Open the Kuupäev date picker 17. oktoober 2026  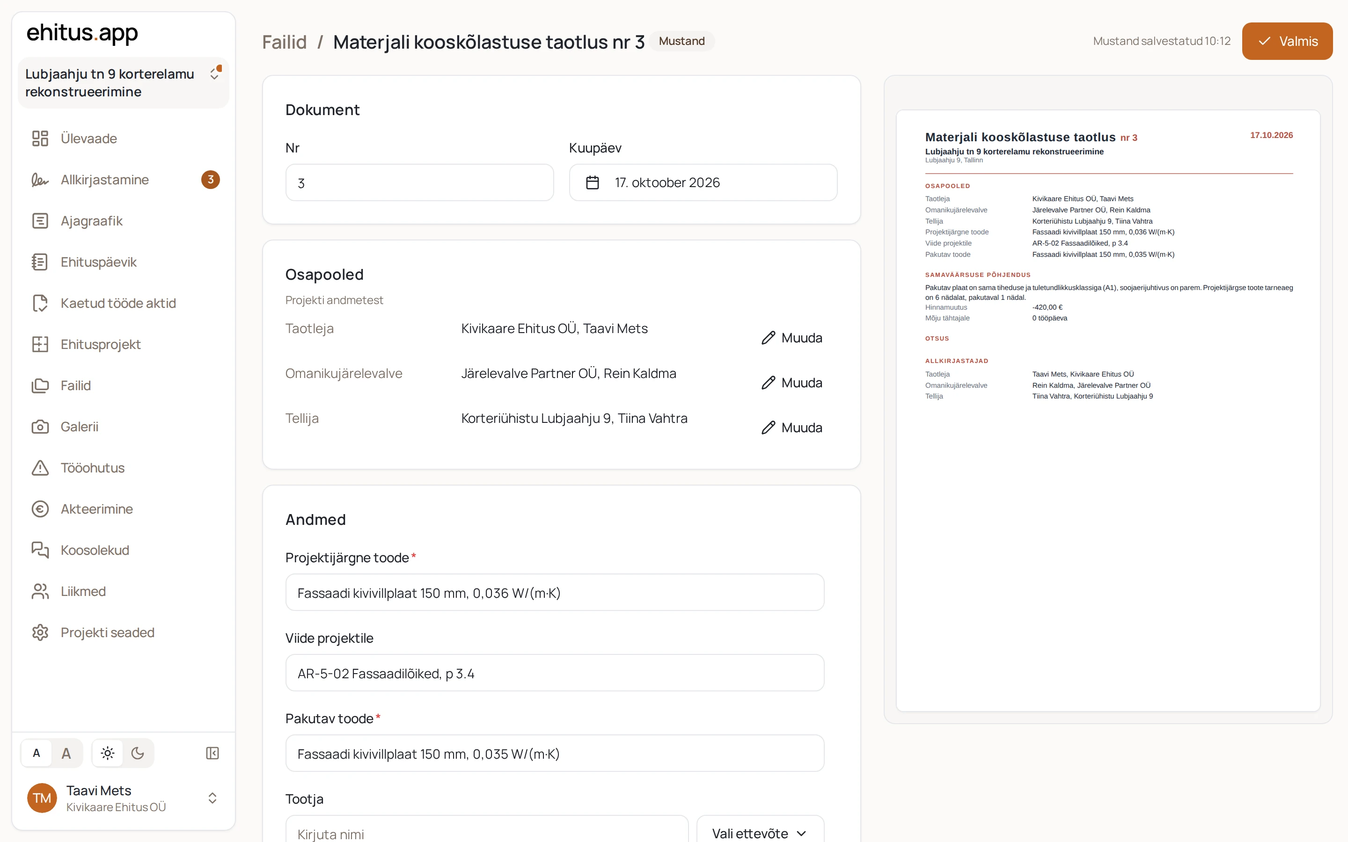point(703,182)
